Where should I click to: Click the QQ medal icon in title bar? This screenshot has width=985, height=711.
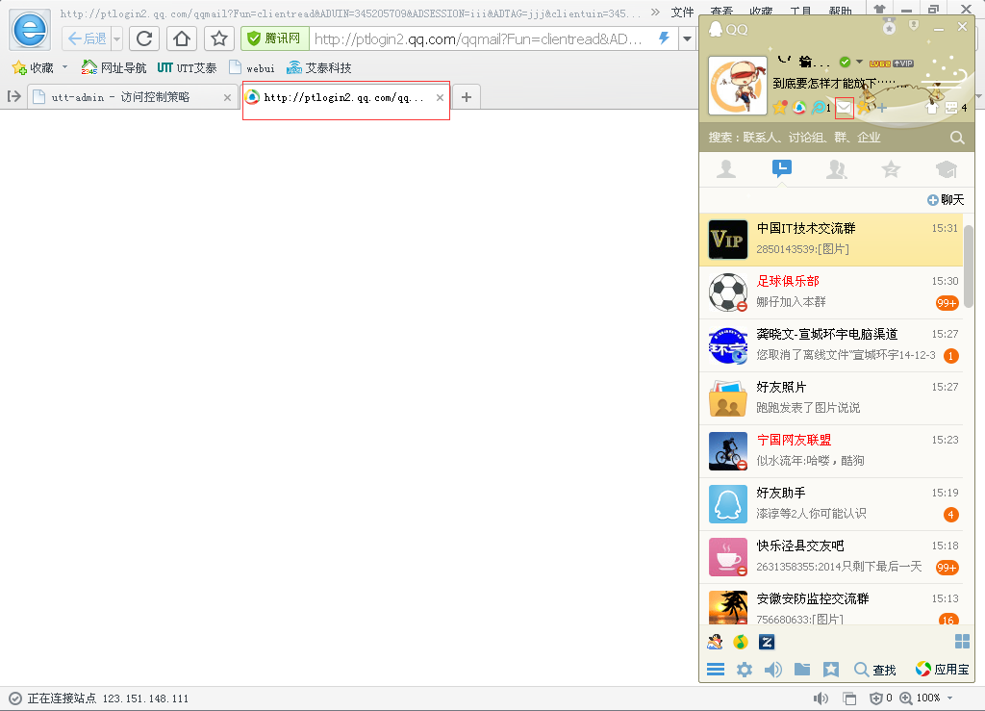(889, 26)
